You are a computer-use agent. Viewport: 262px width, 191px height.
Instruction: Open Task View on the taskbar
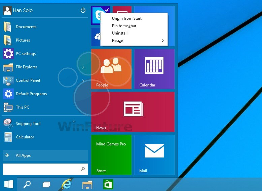46,184
